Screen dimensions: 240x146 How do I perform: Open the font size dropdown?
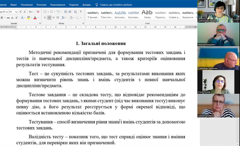pyautogui.click(x=17, y=12)
